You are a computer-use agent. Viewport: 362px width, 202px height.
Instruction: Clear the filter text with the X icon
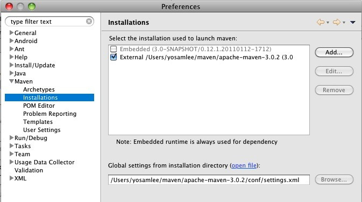[89, 22]
